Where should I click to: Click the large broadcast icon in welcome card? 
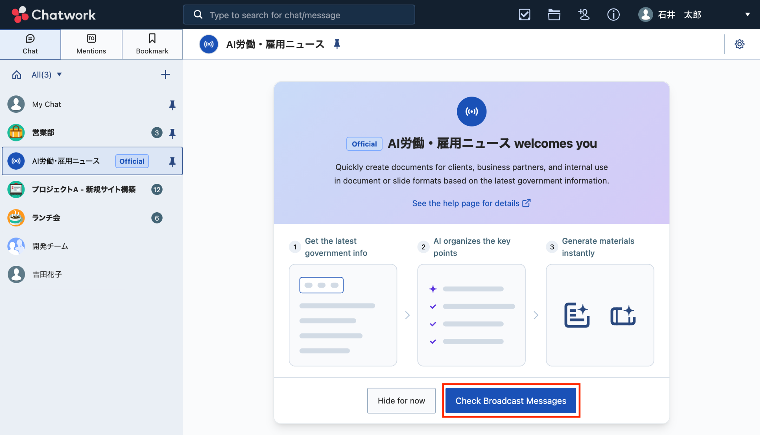472,112
